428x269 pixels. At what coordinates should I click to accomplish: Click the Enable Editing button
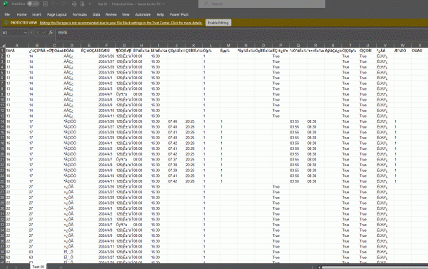(218, 23)
